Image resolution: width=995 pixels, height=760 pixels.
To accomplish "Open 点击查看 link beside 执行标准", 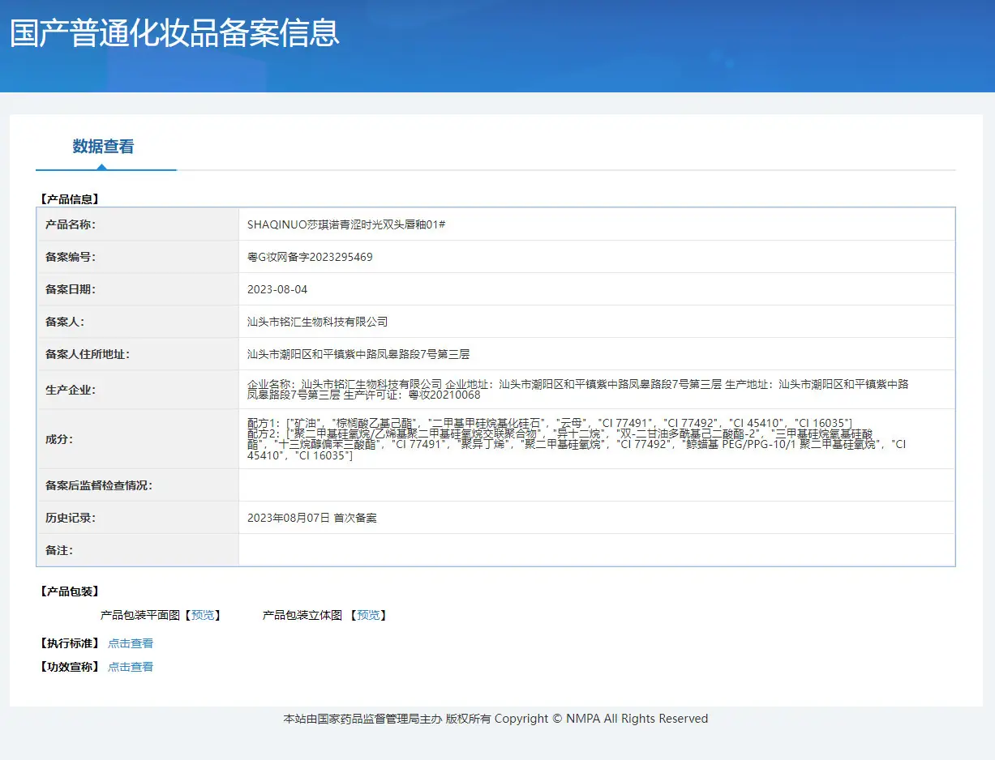I will [131, 643].
